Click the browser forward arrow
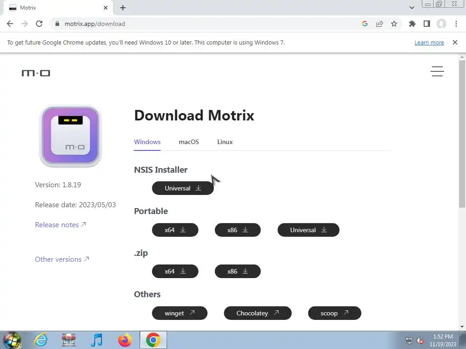The height and width of the screenshot is (349, 466). pyautogui.click(x=25, y=24)
